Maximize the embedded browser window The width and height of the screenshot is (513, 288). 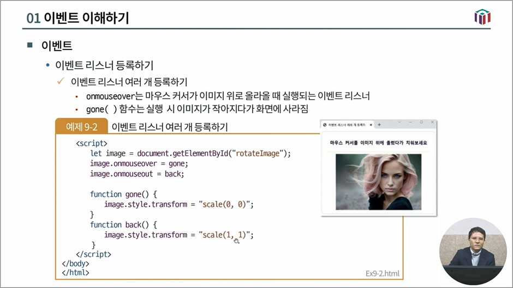click(x=421, y=122)
